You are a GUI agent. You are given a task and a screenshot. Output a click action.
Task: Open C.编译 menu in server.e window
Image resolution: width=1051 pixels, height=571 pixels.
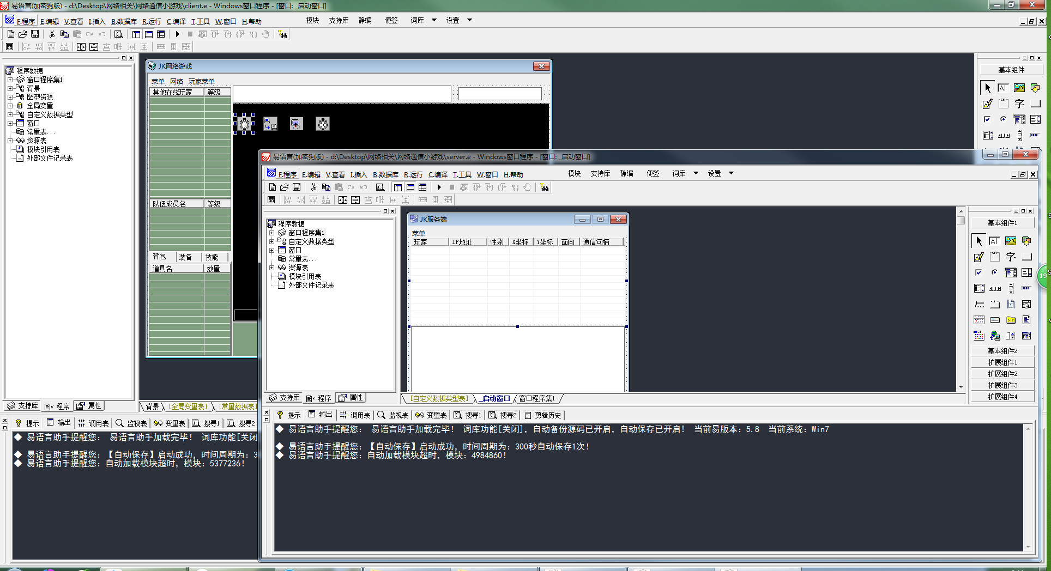(x=438, y=175)
